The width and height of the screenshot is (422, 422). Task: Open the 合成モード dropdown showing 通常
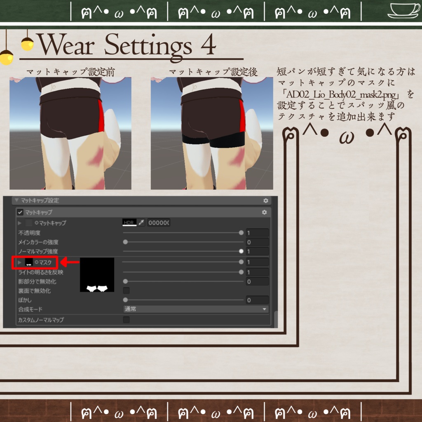click(x=196, y=309)
